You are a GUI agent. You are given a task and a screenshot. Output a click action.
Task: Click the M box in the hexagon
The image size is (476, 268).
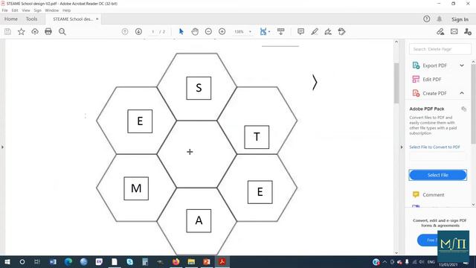(136, 188)
